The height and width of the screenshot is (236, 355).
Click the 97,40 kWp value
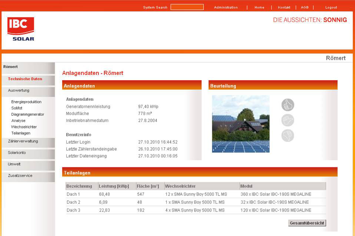click(148, 106)
